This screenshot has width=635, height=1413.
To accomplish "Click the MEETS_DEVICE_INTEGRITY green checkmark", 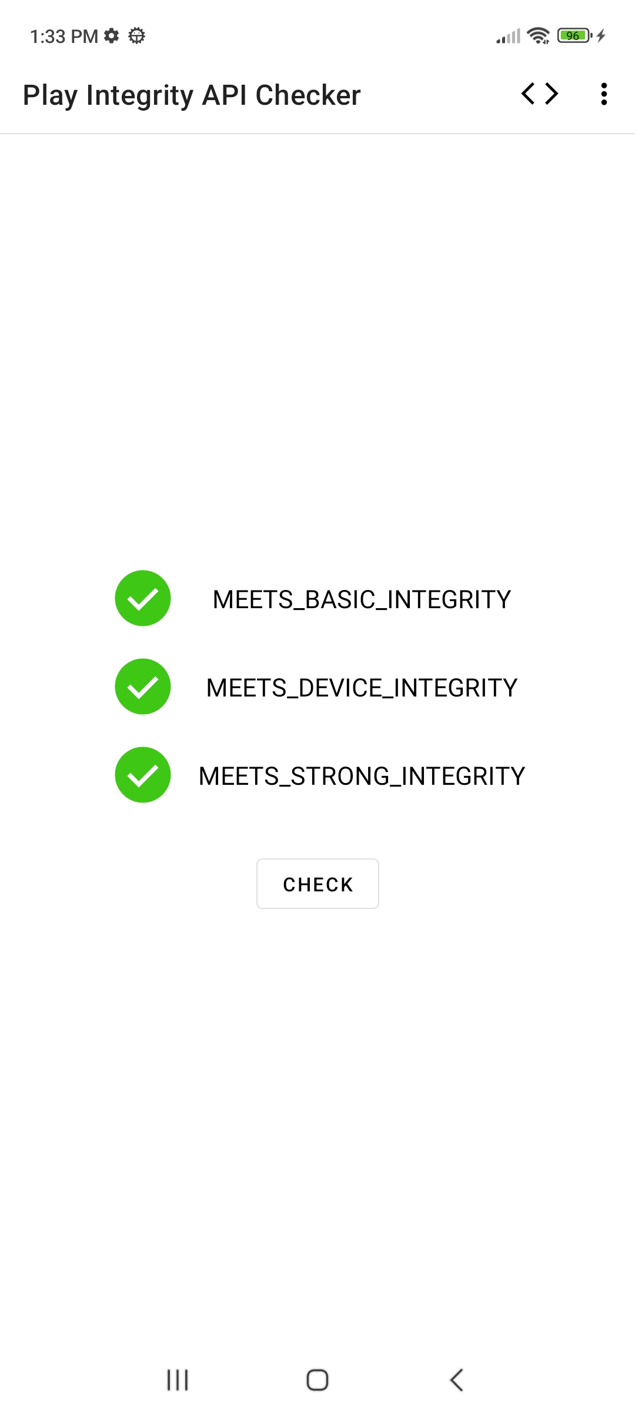I will point(143,686).
